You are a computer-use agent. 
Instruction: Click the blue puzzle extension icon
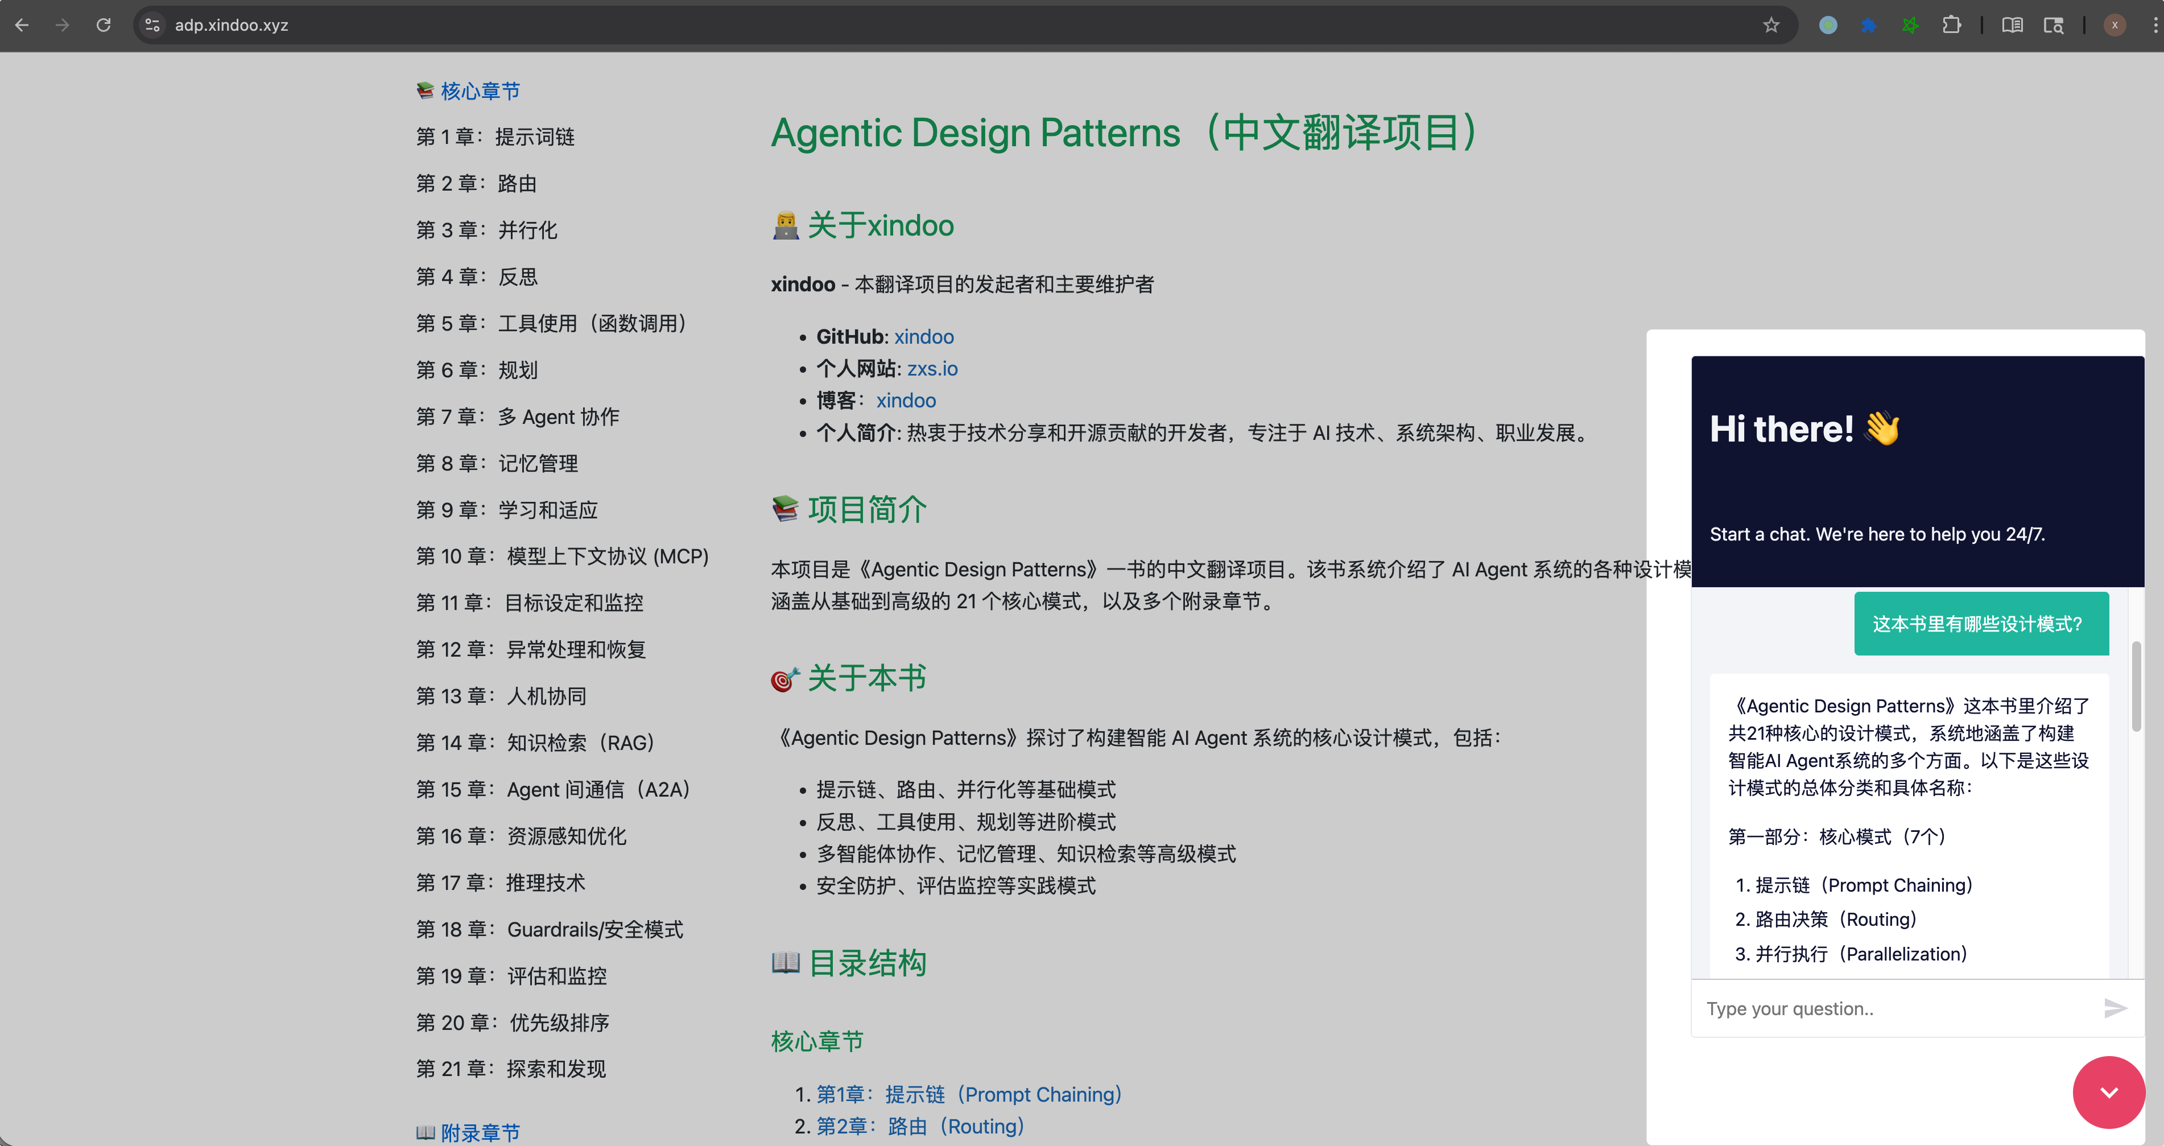pos(1869,25)
